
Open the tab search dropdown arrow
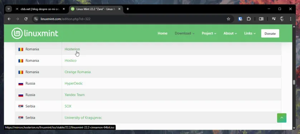point(9,9)
